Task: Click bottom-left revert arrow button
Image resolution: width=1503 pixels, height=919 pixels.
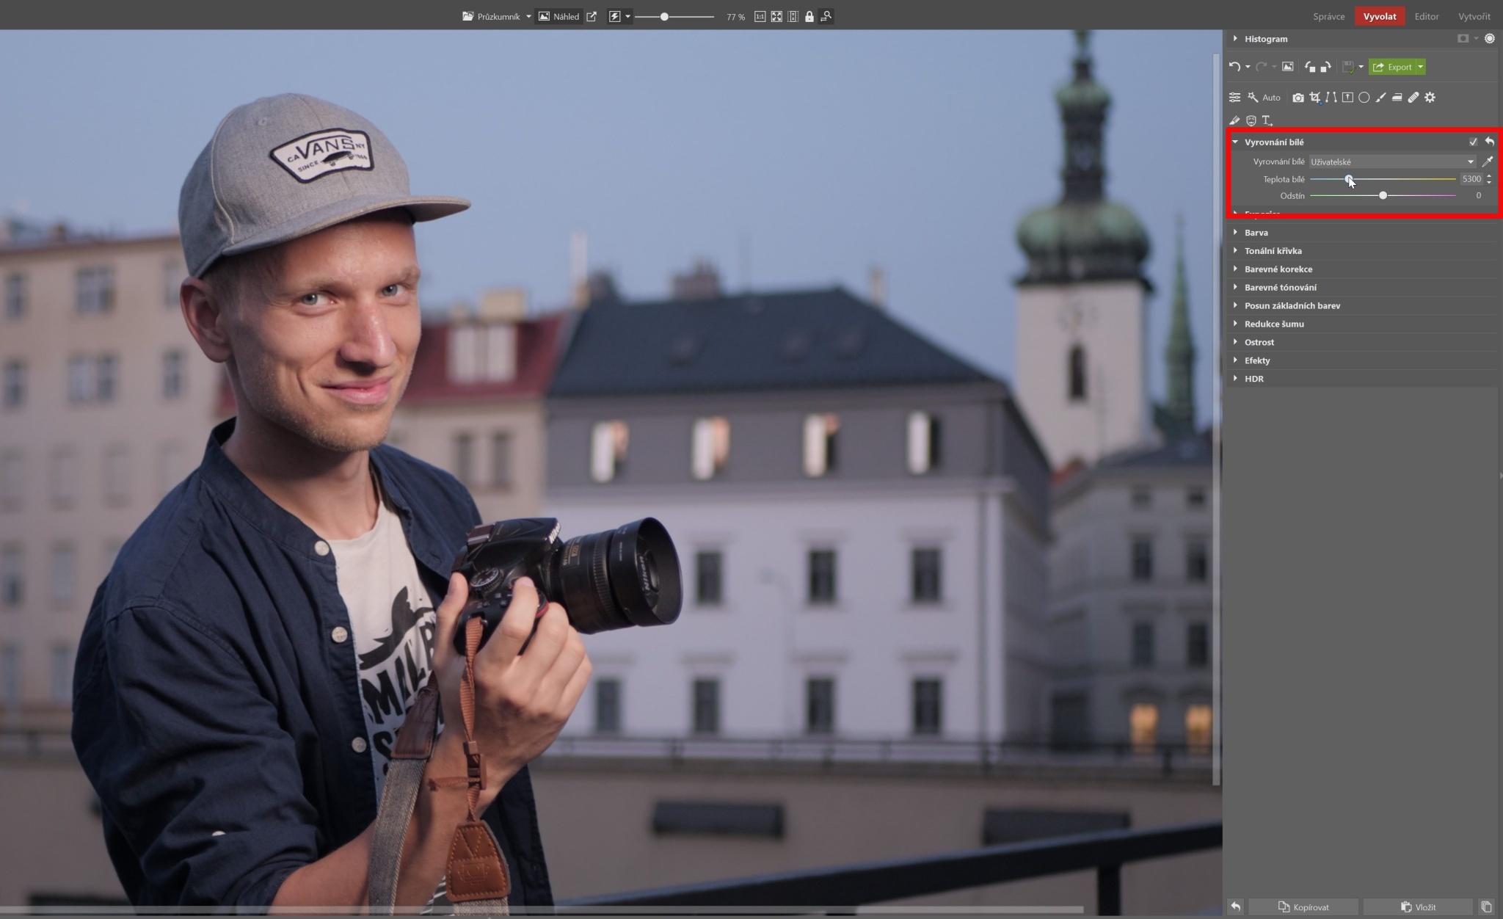Action: 1236,907
